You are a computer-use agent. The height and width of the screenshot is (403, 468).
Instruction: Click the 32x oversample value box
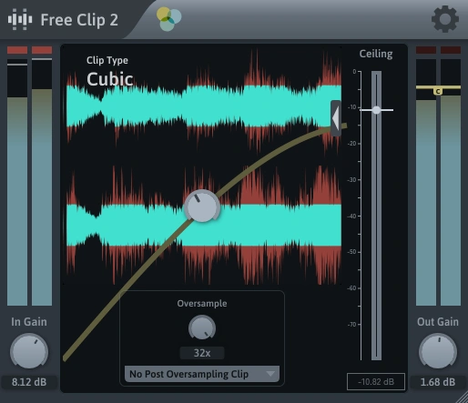point(202,353)
